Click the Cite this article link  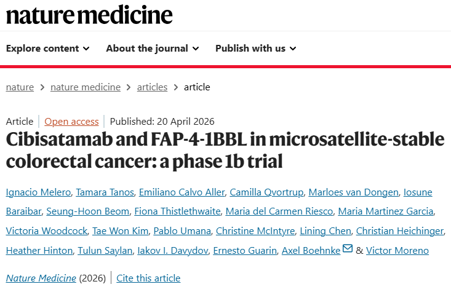coord(148,278)
